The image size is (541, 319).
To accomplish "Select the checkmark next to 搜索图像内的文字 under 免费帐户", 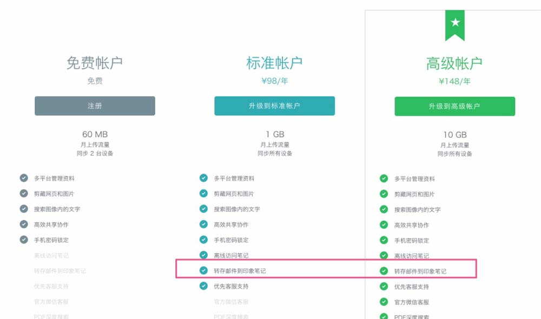I will pyautogui.click(x=23, y=209).
